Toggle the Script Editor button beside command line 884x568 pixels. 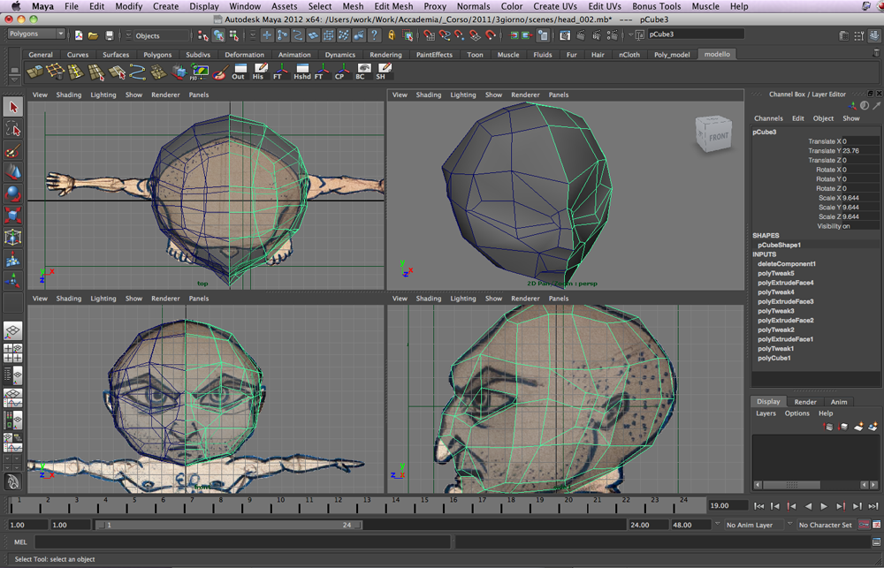coord(874,541)
